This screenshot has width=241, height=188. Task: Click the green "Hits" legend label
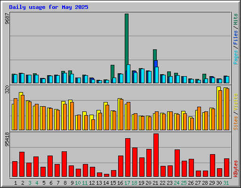tap(236, 19)
